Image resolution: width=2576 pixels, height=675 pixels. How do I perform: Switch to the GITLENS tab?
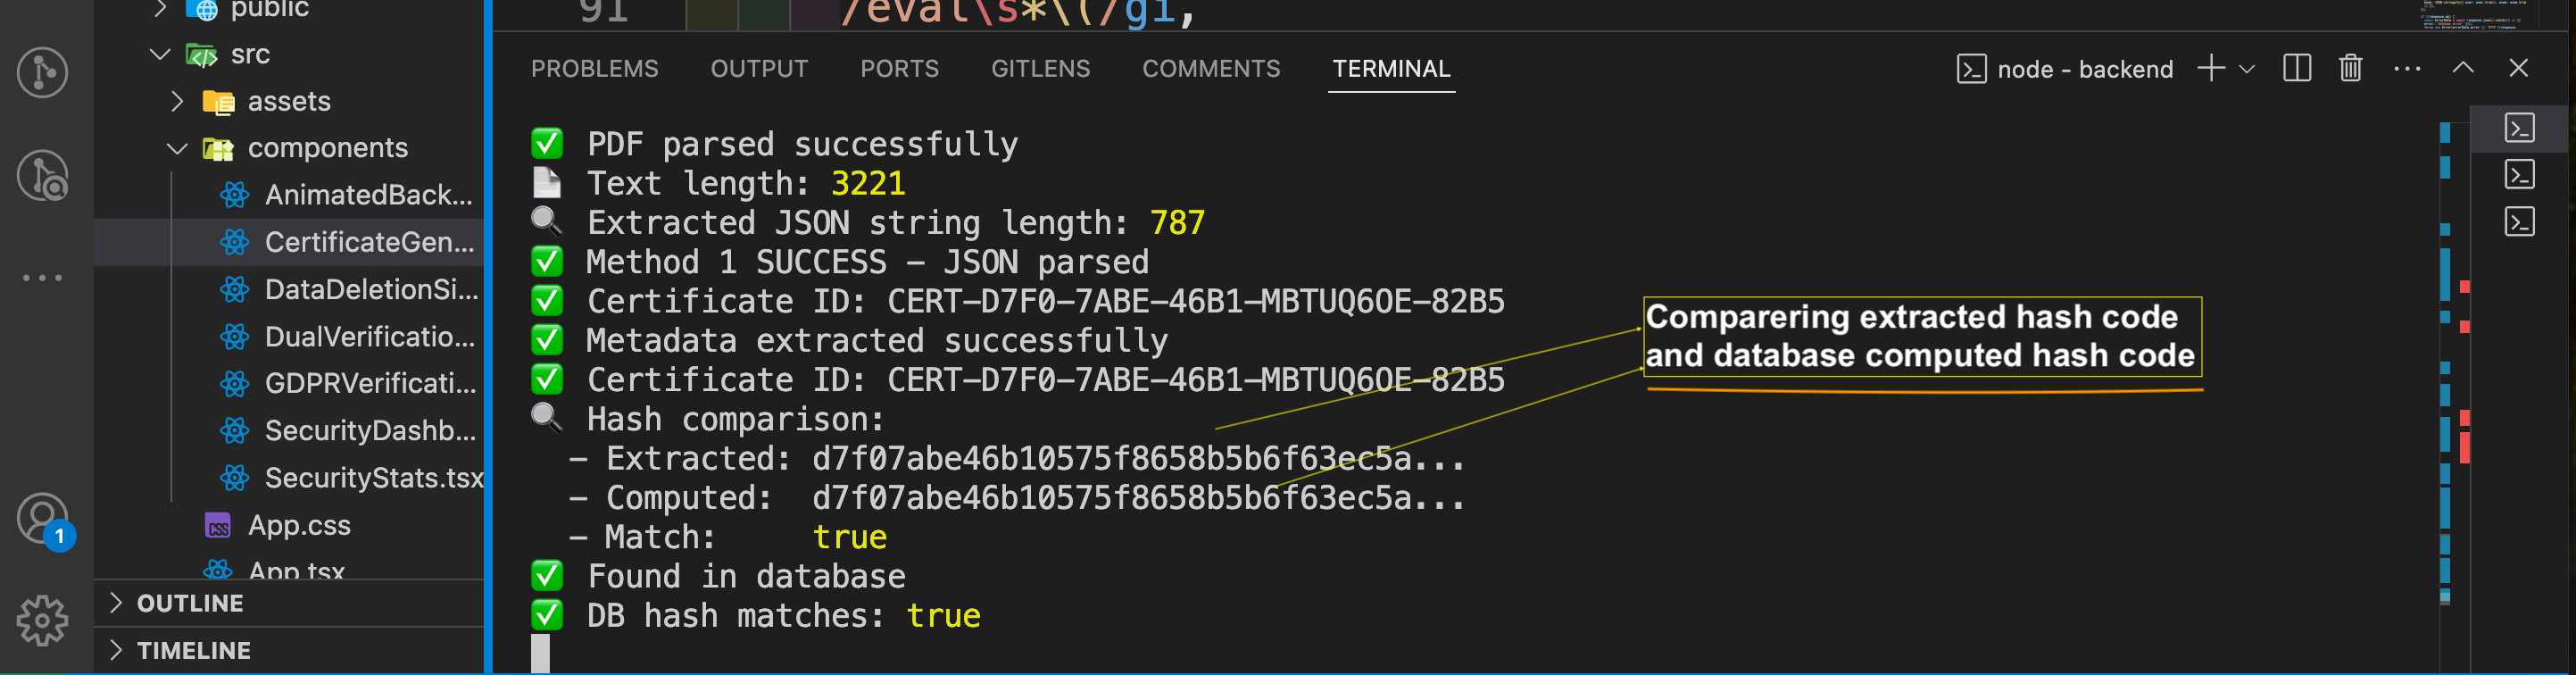point(1040,69)
